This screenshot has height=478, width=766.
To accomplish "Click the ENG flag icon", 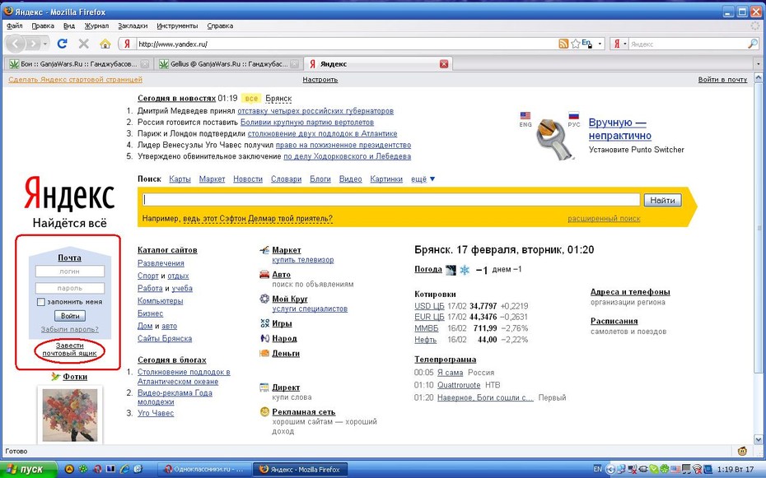I will click(x=525, y=116).
